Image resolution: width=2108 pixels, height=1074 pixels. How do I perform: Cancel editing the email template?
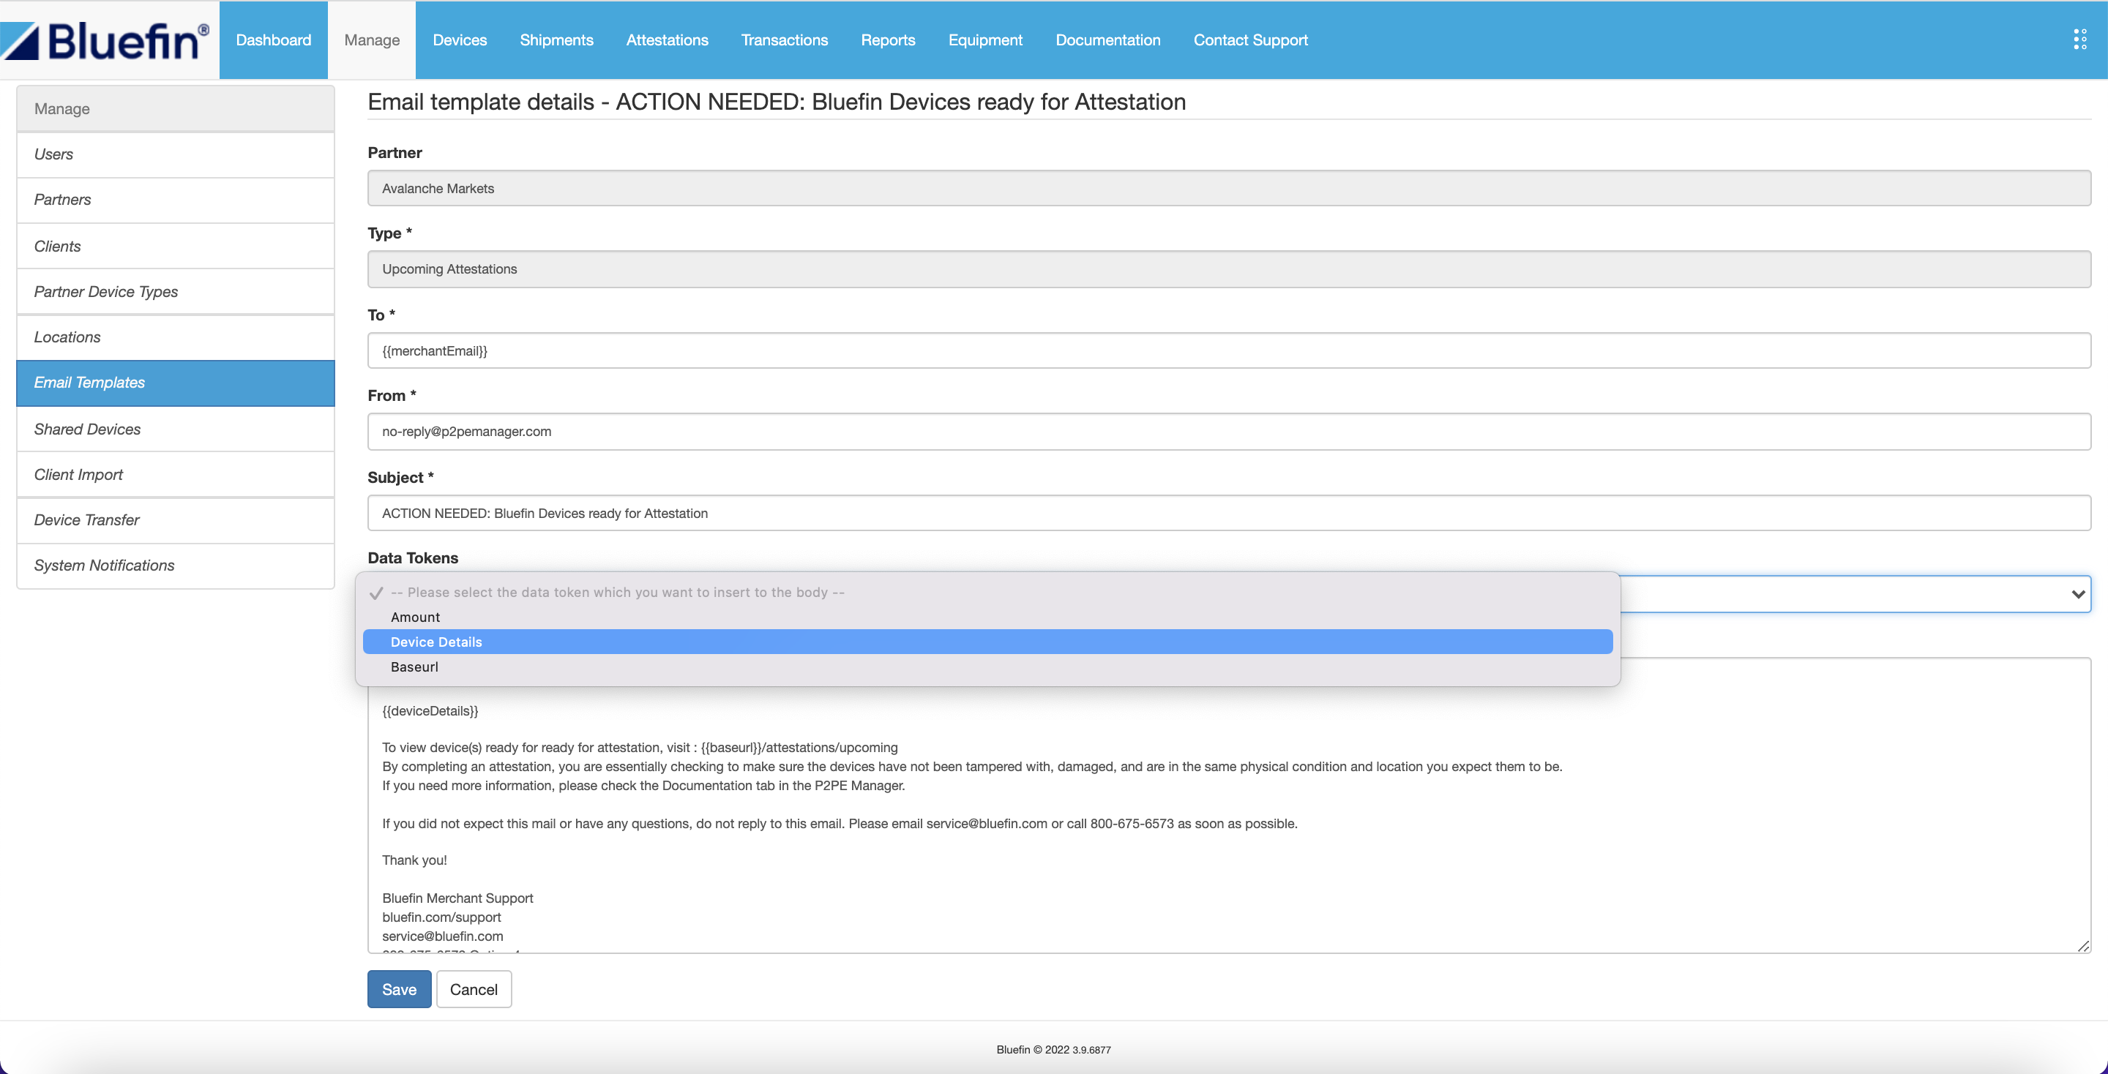[x=474, y=990]
